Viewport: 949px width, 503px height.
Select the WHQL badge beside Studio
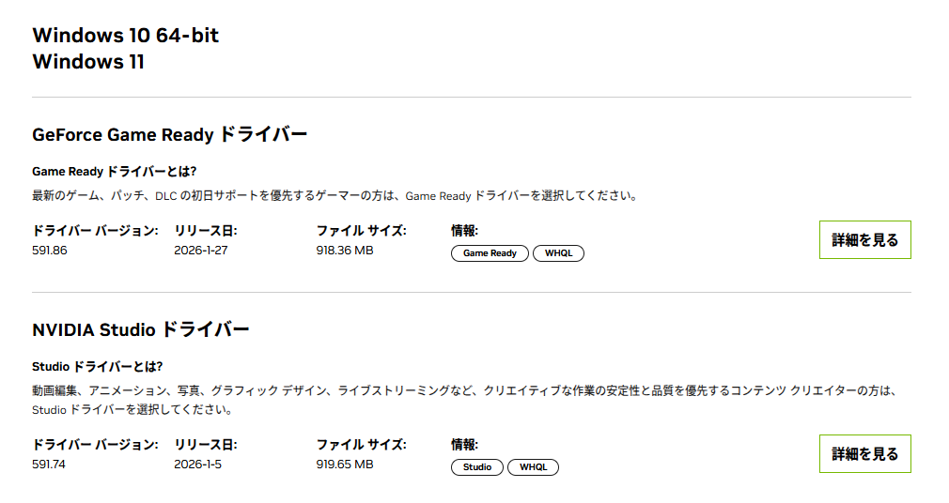533,467
